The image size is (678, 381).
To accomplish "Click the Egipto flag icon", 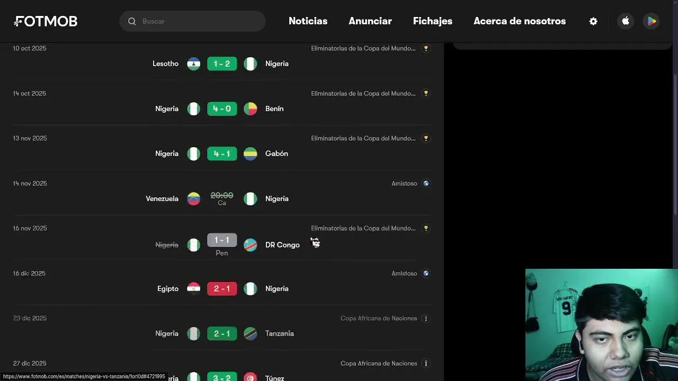I will coord(194,288).
